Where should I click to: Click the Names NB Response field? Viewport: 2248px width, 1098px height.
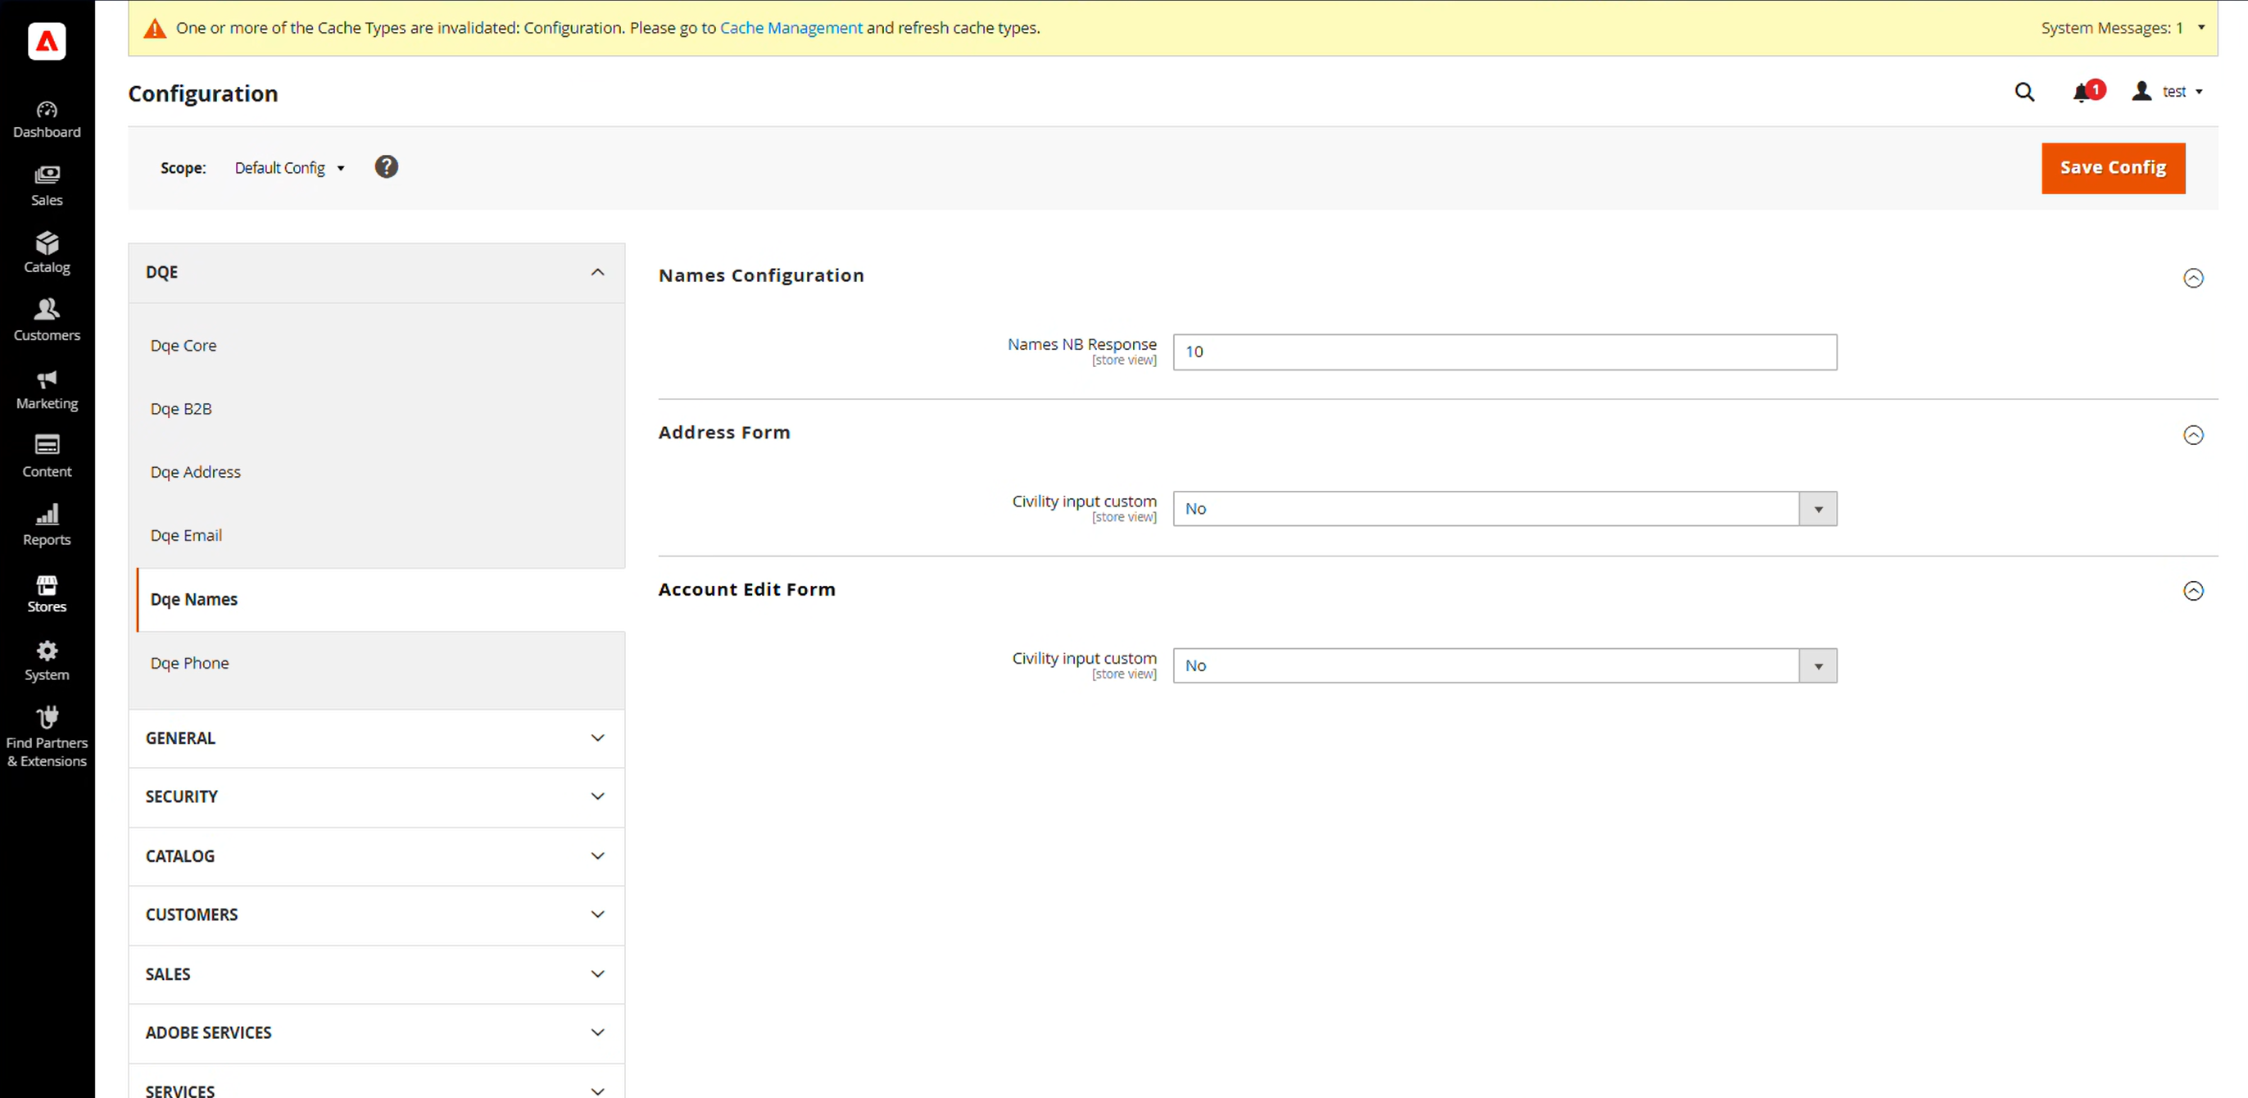tap(1503, 352)
